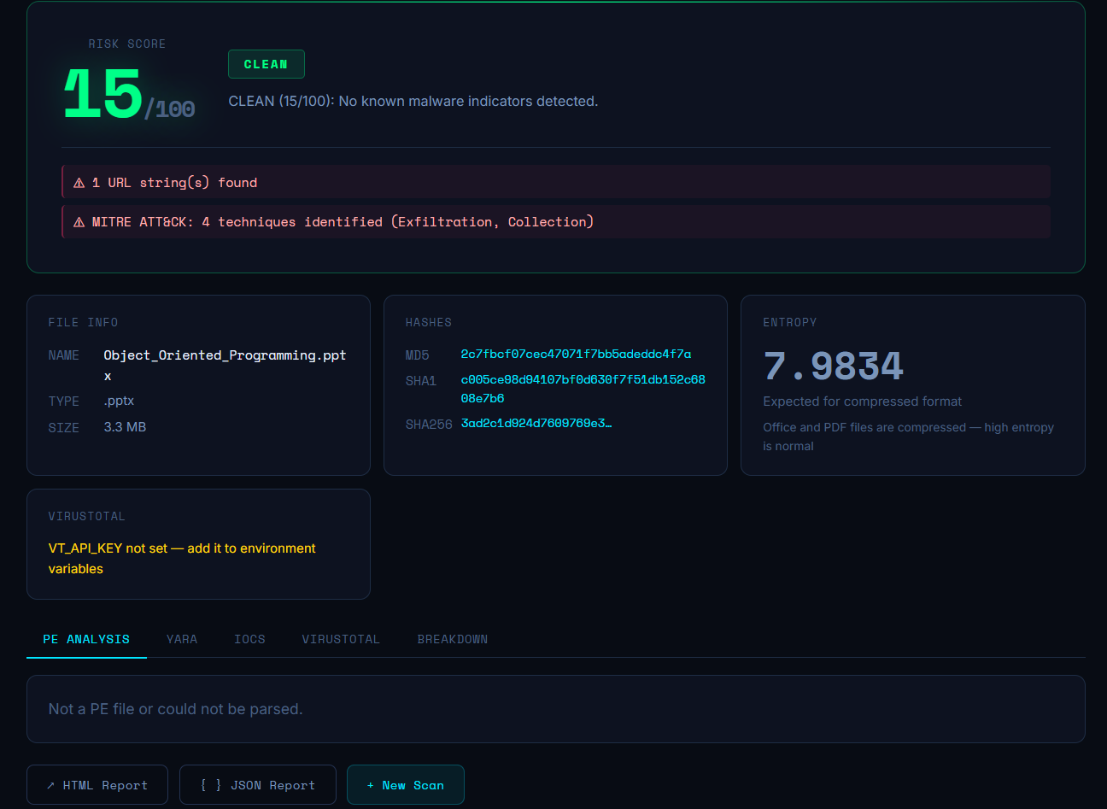
Task: Select the file name Object_Oriented_Programming.pptx
Action: (225, 366)
